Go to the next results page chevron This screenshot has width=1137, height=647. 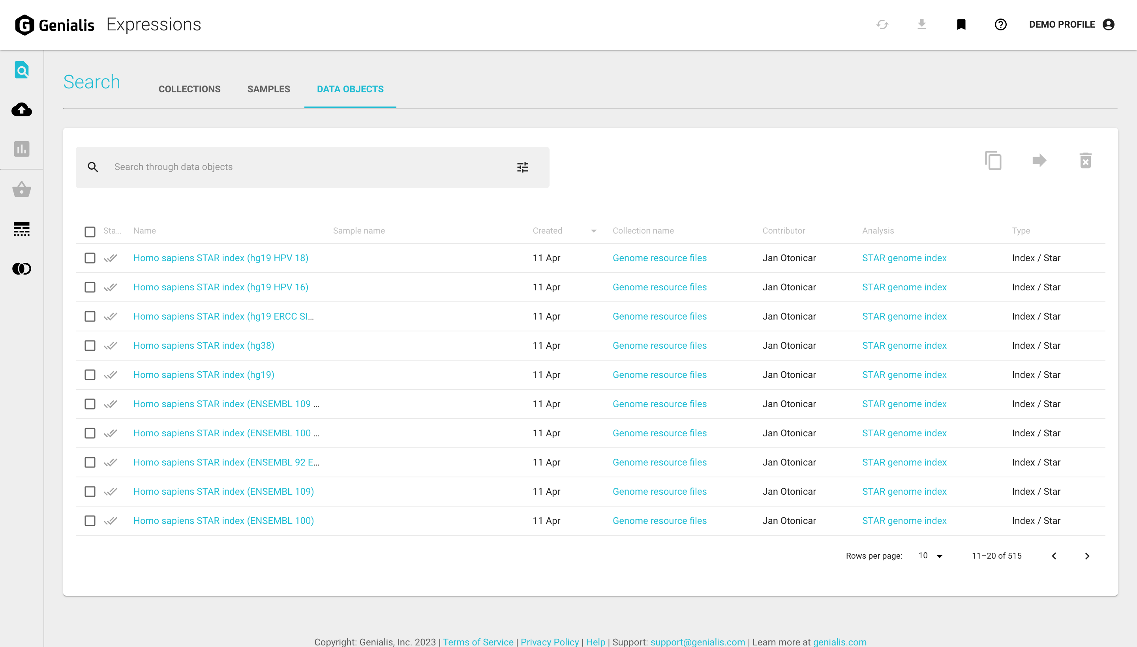1088,555
